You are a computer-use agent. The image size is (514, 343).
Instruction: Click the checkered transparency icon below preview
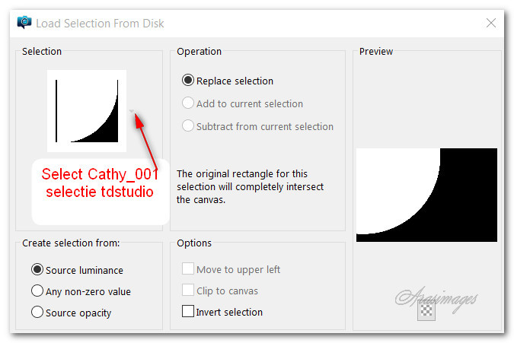(426, 310)
